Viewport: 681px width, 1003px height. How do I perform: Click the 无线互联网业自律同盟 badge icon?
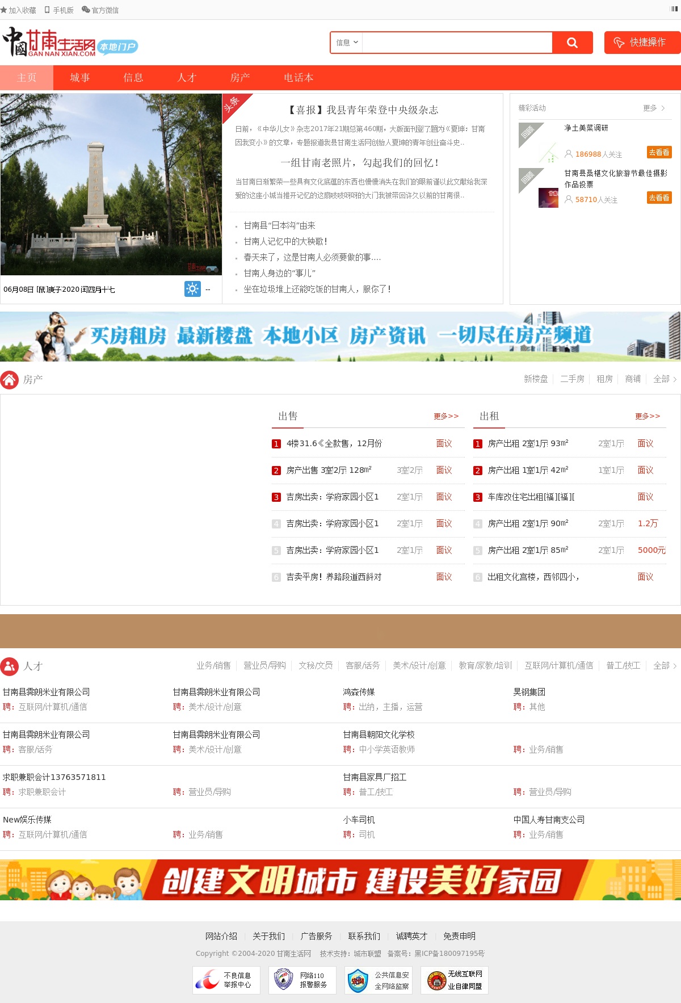click(x=455, y=980)
